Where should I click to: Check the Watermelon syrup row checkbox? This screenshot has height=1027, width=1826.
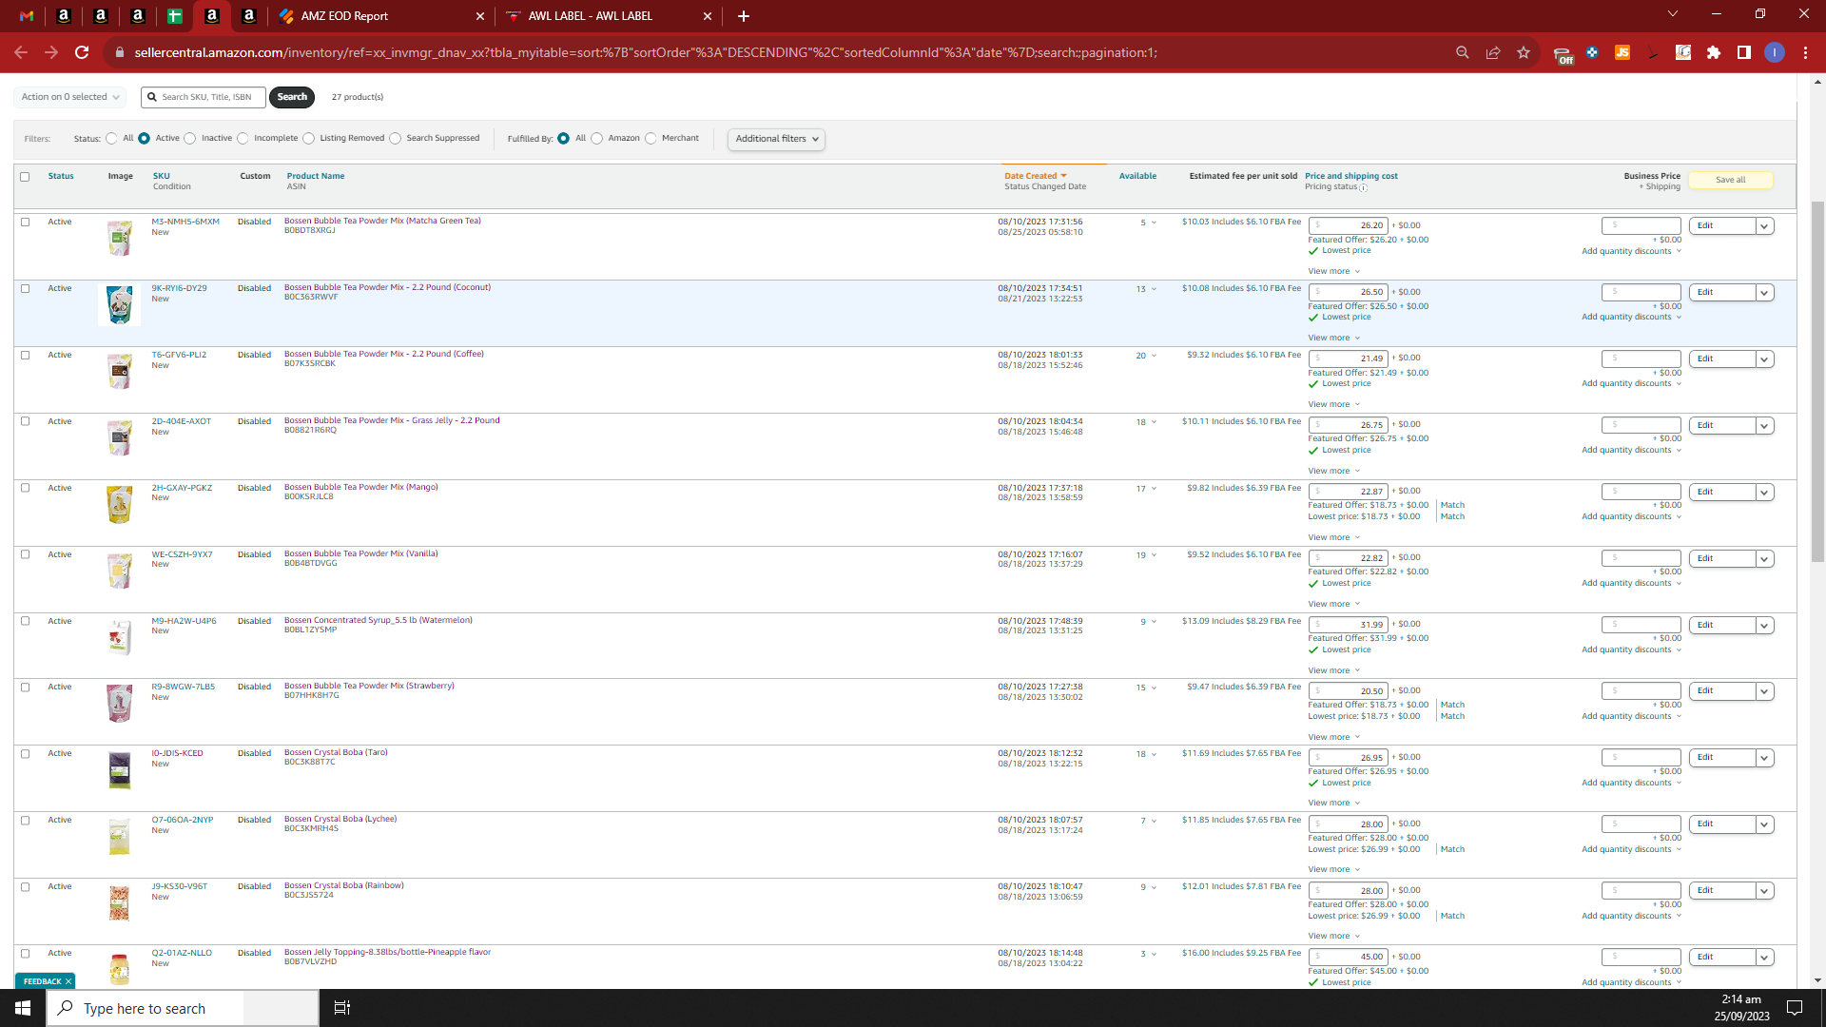tap(25, 621)
